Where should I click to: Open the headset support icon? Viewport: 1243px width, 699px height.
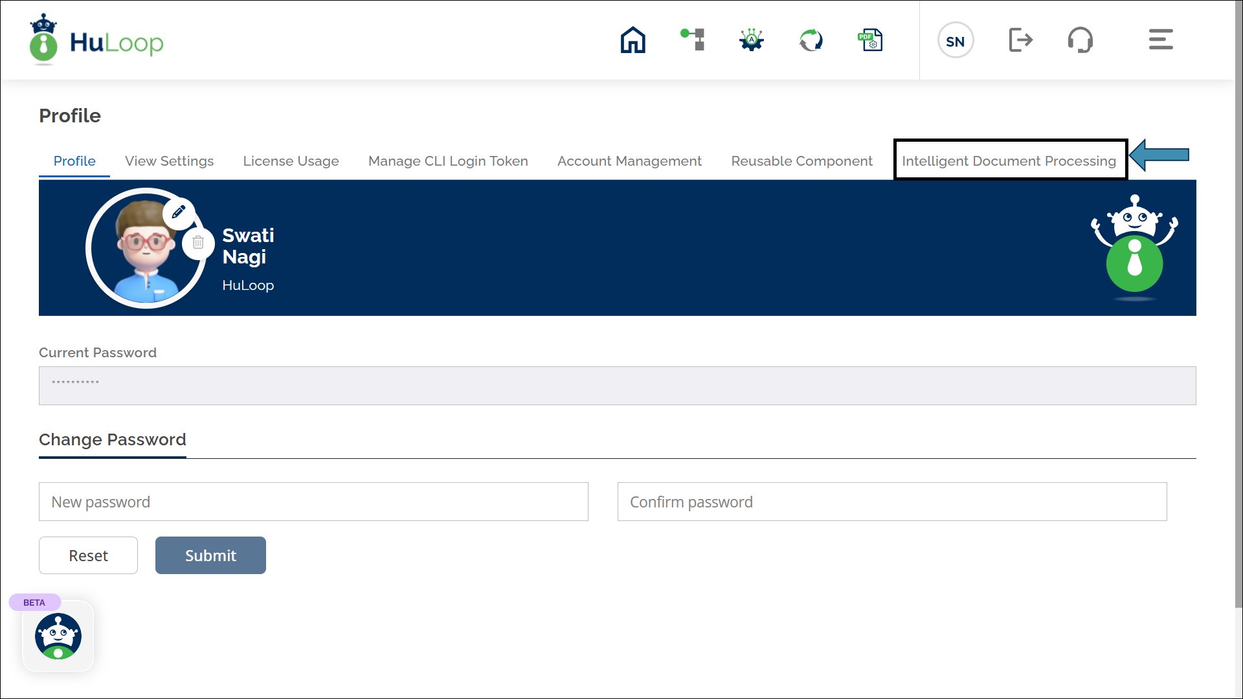(x=1081, y=40)
